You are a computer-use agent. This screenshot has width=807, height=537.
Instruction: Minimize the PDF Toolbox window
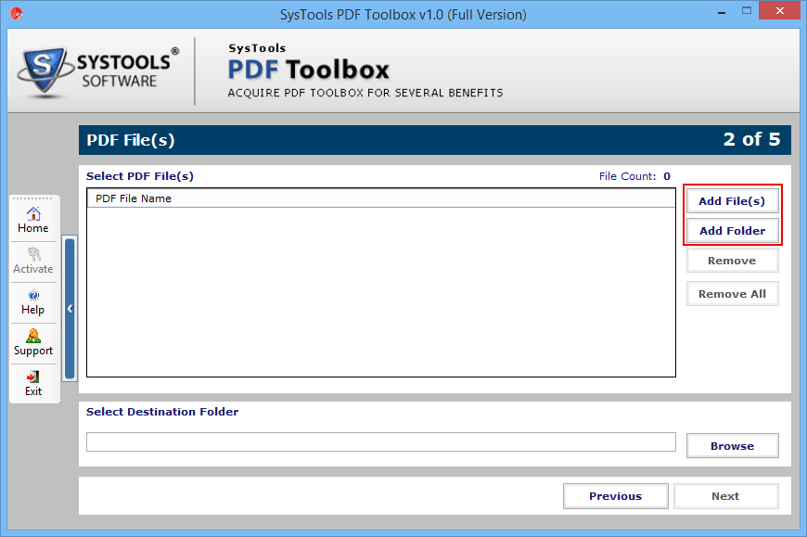[722, 11]
